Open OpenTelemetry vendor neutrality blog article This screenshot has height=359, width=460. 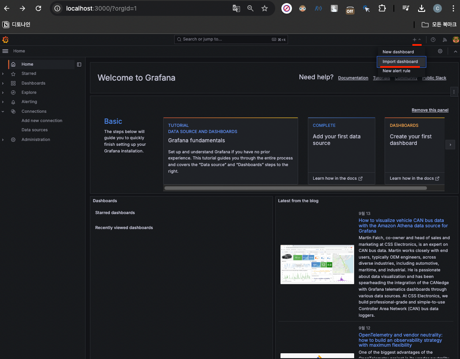tap(400, 340)
